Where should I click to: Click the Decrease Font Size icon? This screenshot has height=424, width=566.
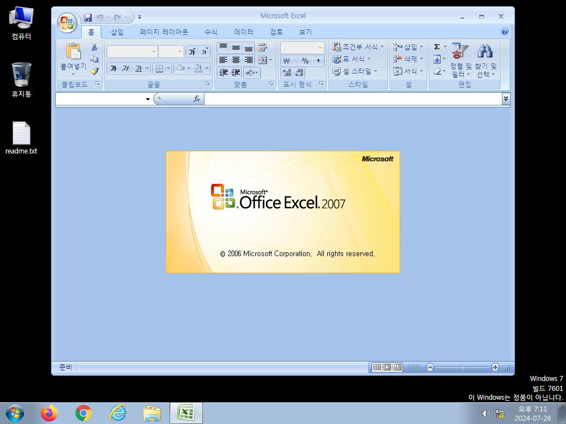[x=205, y=51]
